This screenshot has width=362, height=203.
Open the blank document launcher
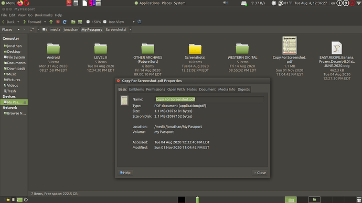pyautogui.click(x=84, y=3)
